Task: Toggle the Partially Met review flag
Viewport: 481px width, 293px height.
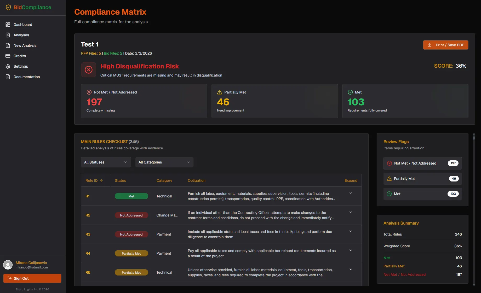Action: tap(422, 179)
